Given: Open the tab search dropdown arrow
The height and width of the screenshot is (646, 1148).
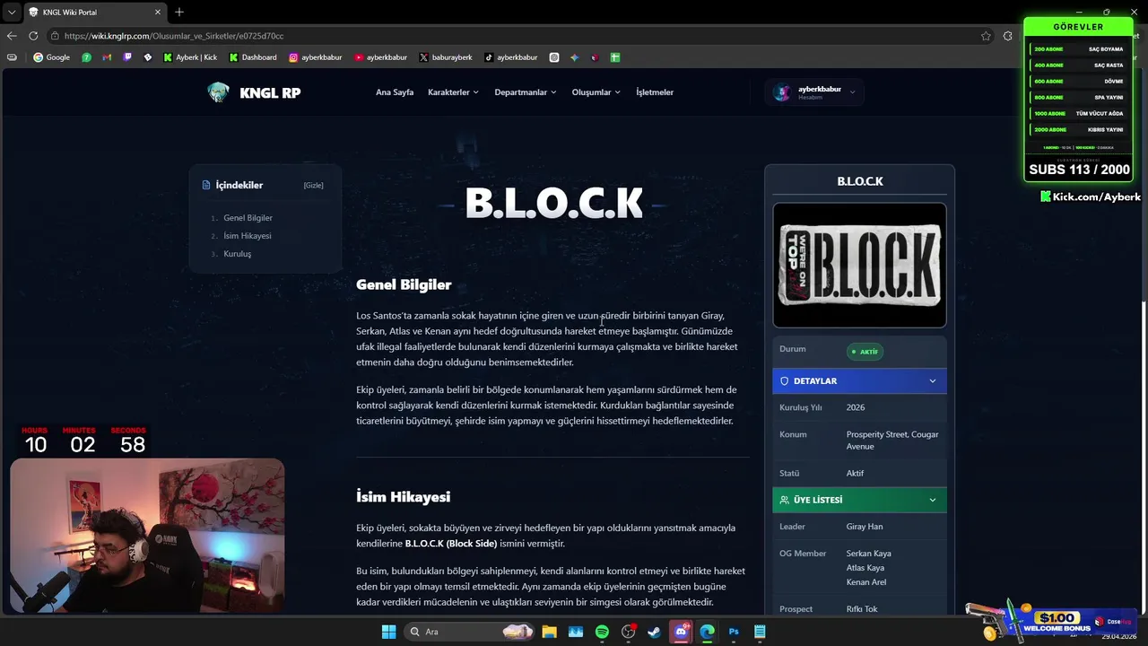Looking at the screenshot, I should coord(11,12).
